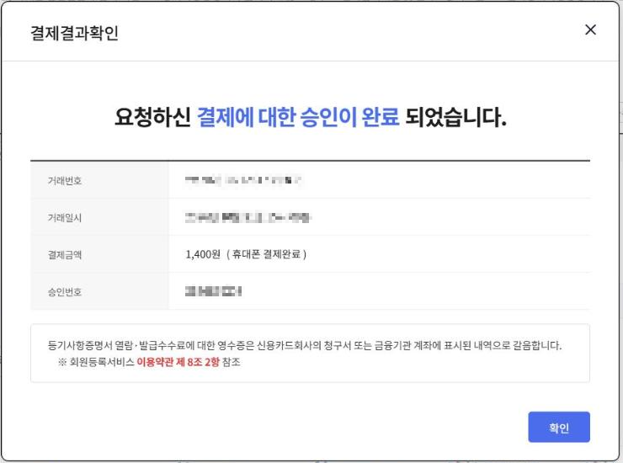Close the 결제결과확인 dialog with X

tap(590, 29)
